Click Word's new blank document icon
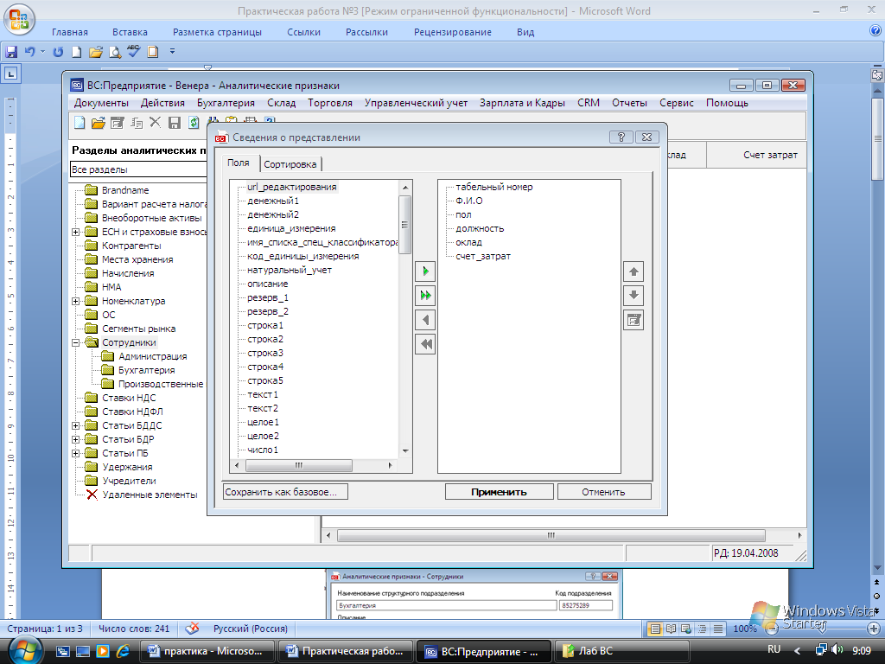This screenshot has width=885, height=664. tap(76, 52)
